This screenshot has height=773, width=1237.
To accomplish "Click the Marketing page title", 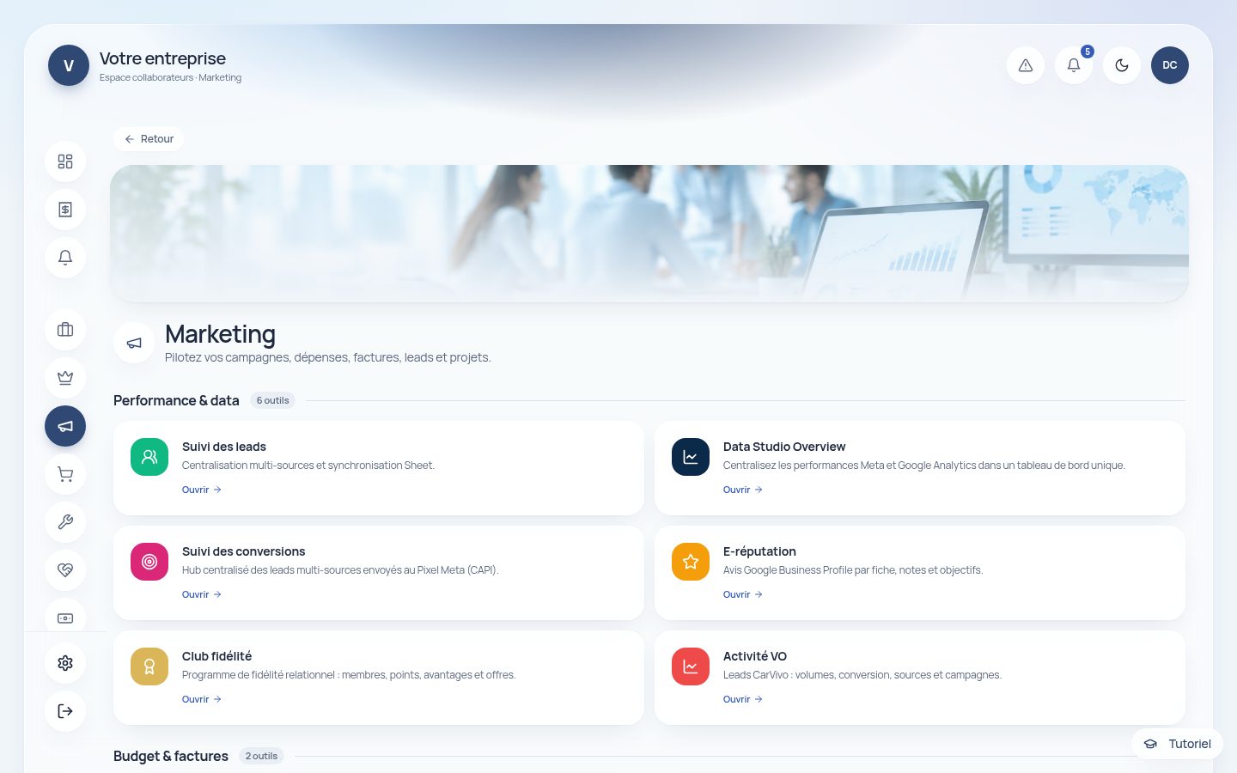I will (220, 334).
